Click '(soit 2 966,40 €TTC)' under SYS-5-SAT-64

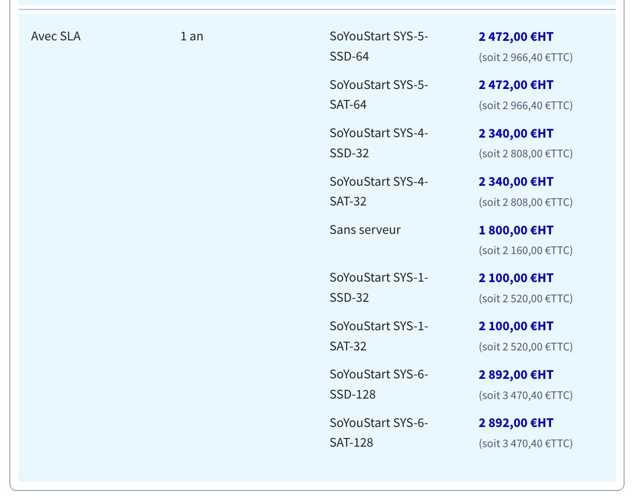[x=526, y=105]
